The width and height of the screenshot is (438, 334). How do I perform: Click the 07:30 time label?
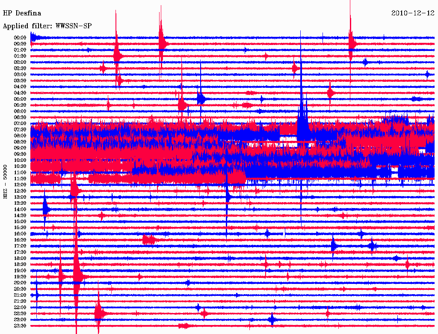point(20,129)
